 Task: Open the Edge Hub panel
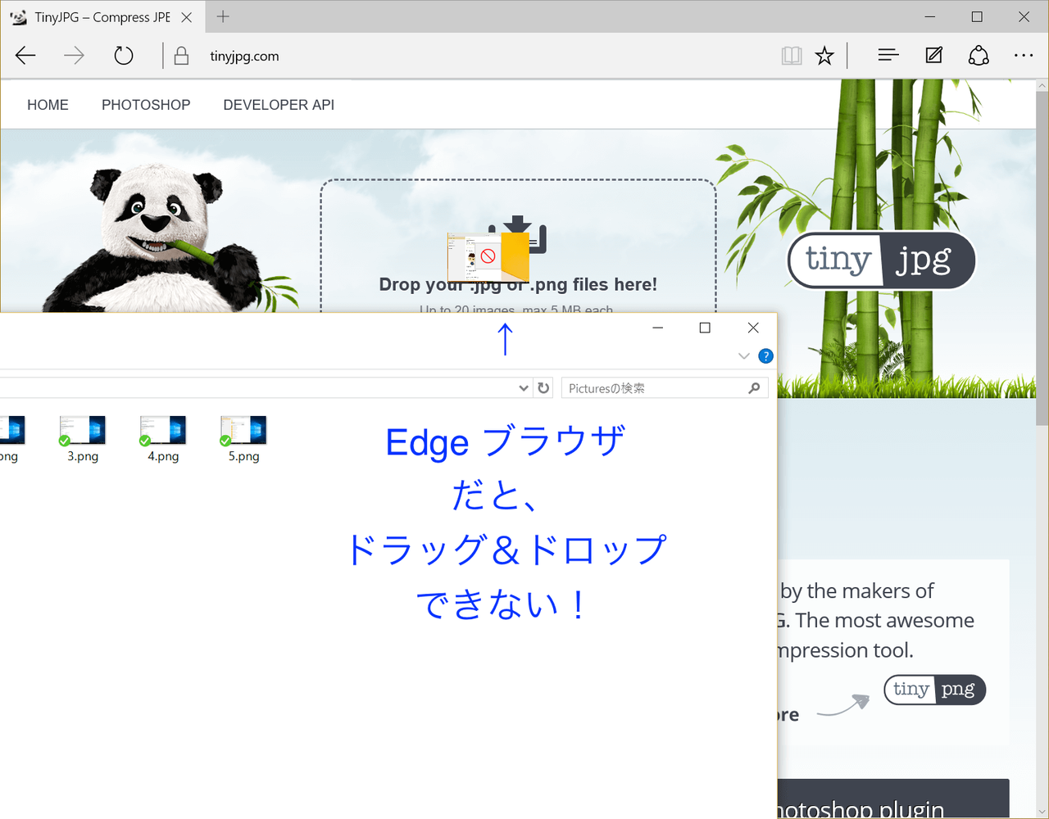pos(888,56)
